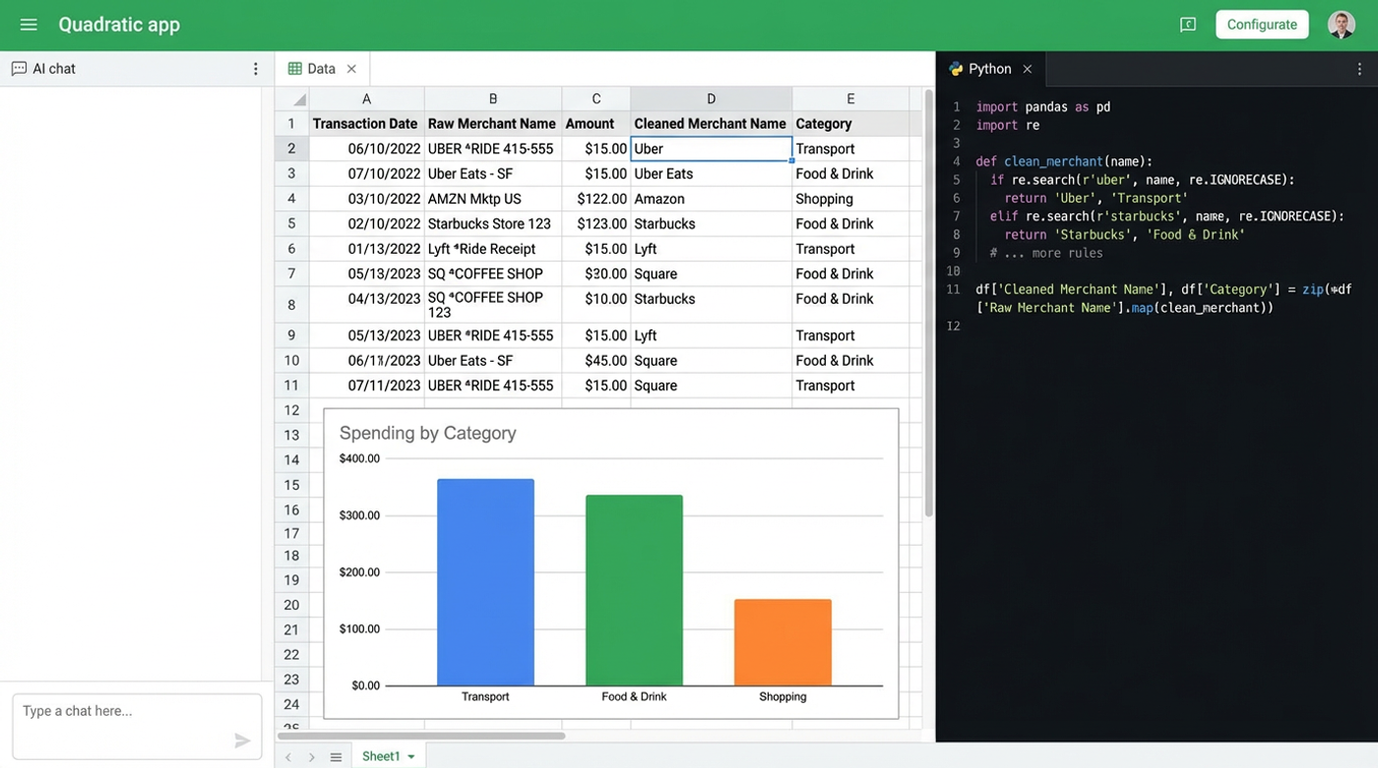
Task: Open the all sheets list icon
Action: 336,757
